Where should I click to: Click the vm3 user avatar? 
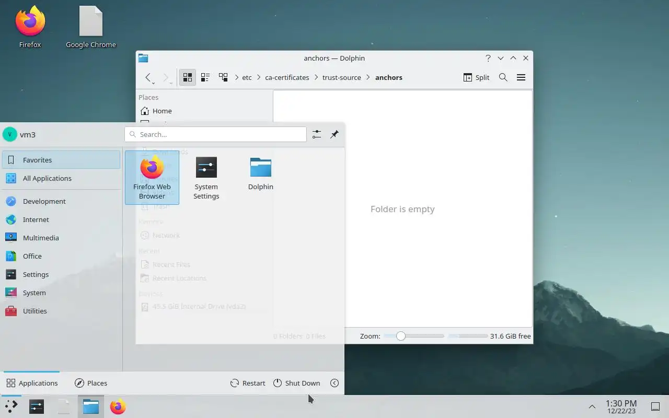9,134
